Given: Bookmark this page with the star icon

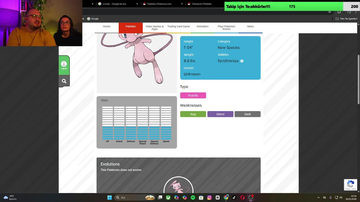Looking at the screenshot, I should tap(330, 12).
